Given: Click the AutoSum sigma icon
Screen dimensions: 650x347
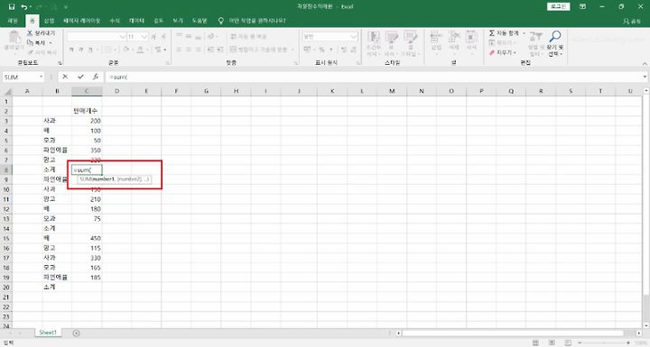Looking at the screenshot, I should pos(492,32).
